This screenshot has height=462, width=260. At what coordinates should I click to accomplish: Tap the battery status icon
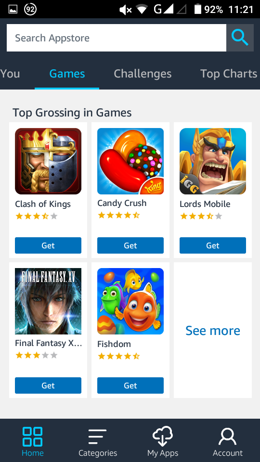click(x=197, y=9)
